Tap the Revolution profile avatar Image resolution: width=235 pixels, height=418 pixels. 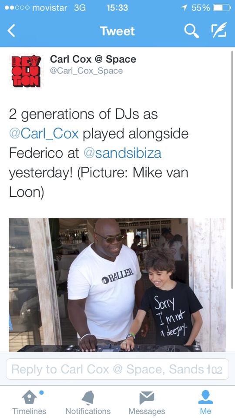click(x=26, y=71)
